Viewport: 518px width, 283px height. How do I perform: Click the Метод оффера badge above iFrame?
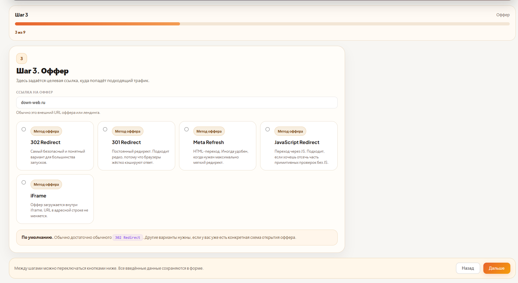(46, 184)
